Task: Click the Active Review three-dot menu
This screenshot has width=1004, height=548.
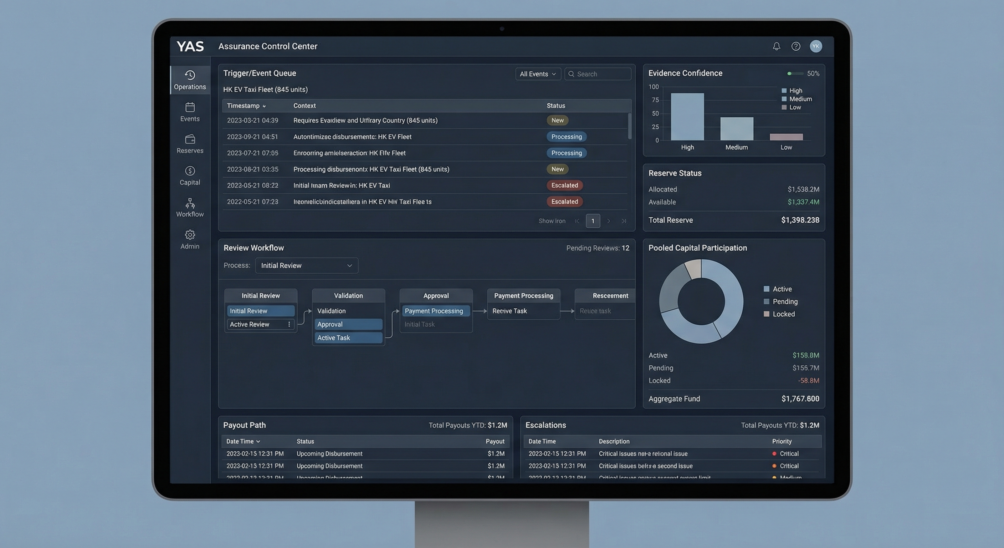Action: (x=289, y=324)
